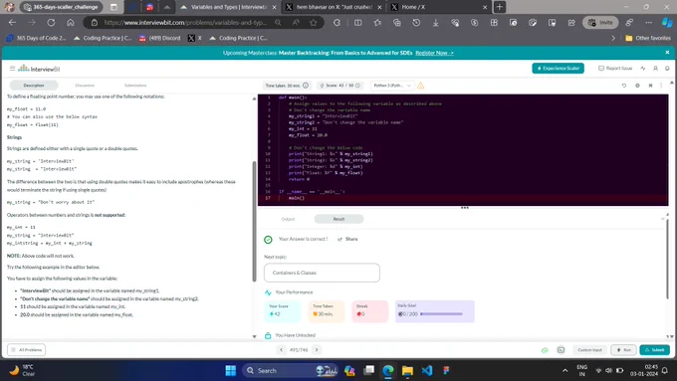Open File Explorer from the taskbar
Screen dimensions: 677x381
(407, 370)
